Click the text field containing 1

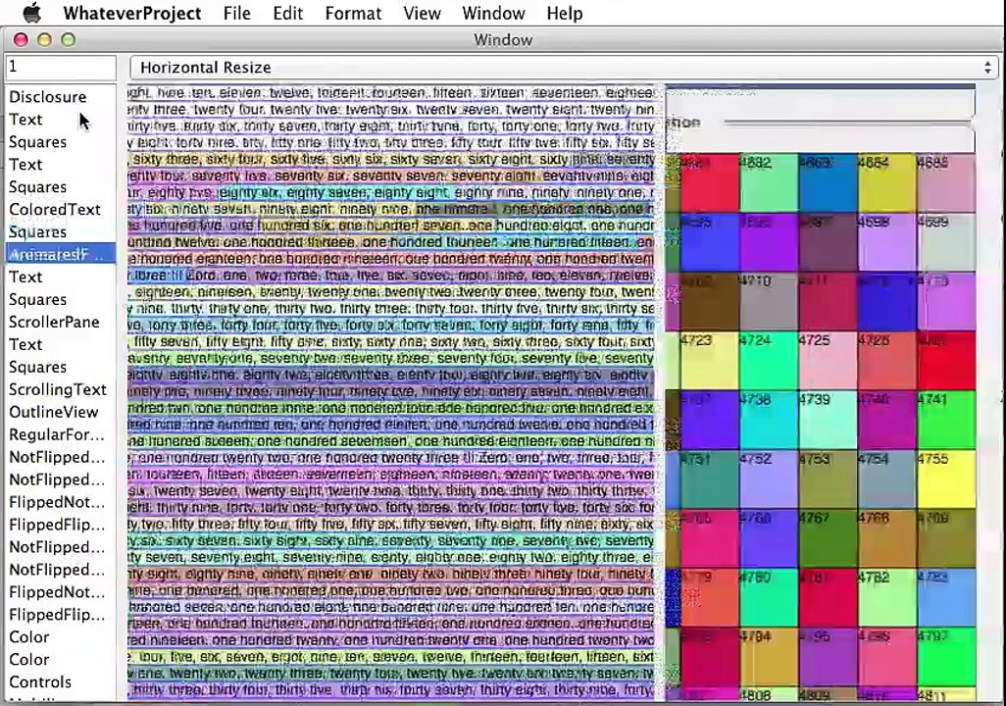(61, 67)
